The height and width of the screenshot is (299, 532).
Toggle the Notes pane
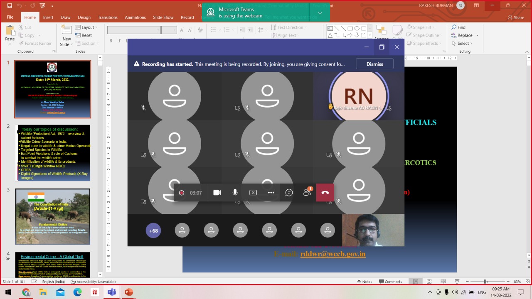coord(364,282)
